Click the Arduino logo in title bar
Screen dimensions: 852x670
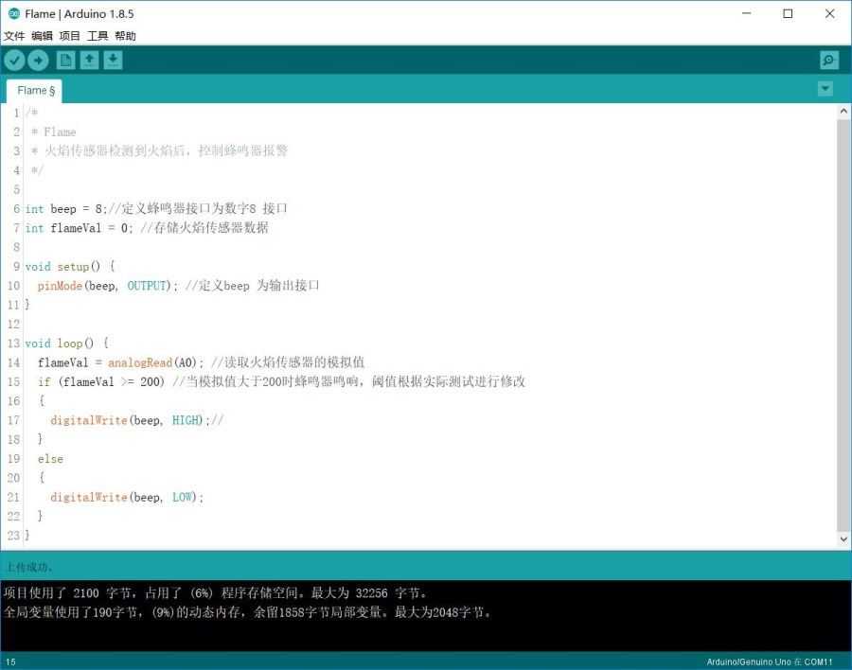(x=13, y=13)
